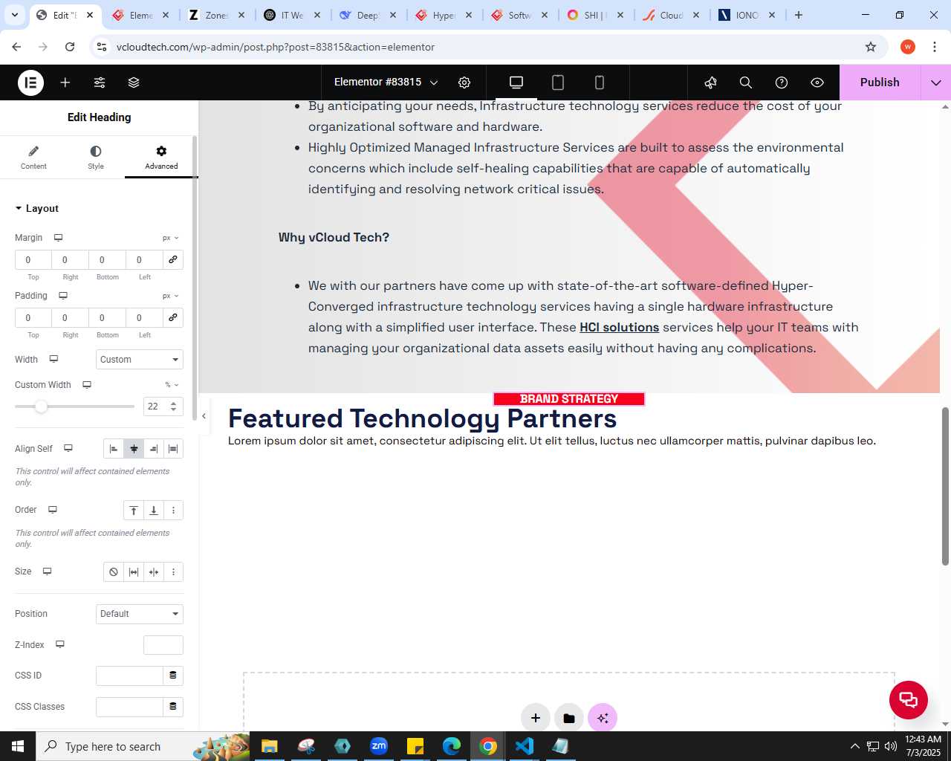
Task: Follow the HCI solutions link
Action: (x=619, y=328)
